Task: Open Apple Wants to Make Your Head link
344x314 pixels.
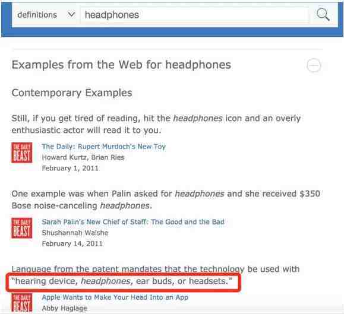Action: pos(115,297)
